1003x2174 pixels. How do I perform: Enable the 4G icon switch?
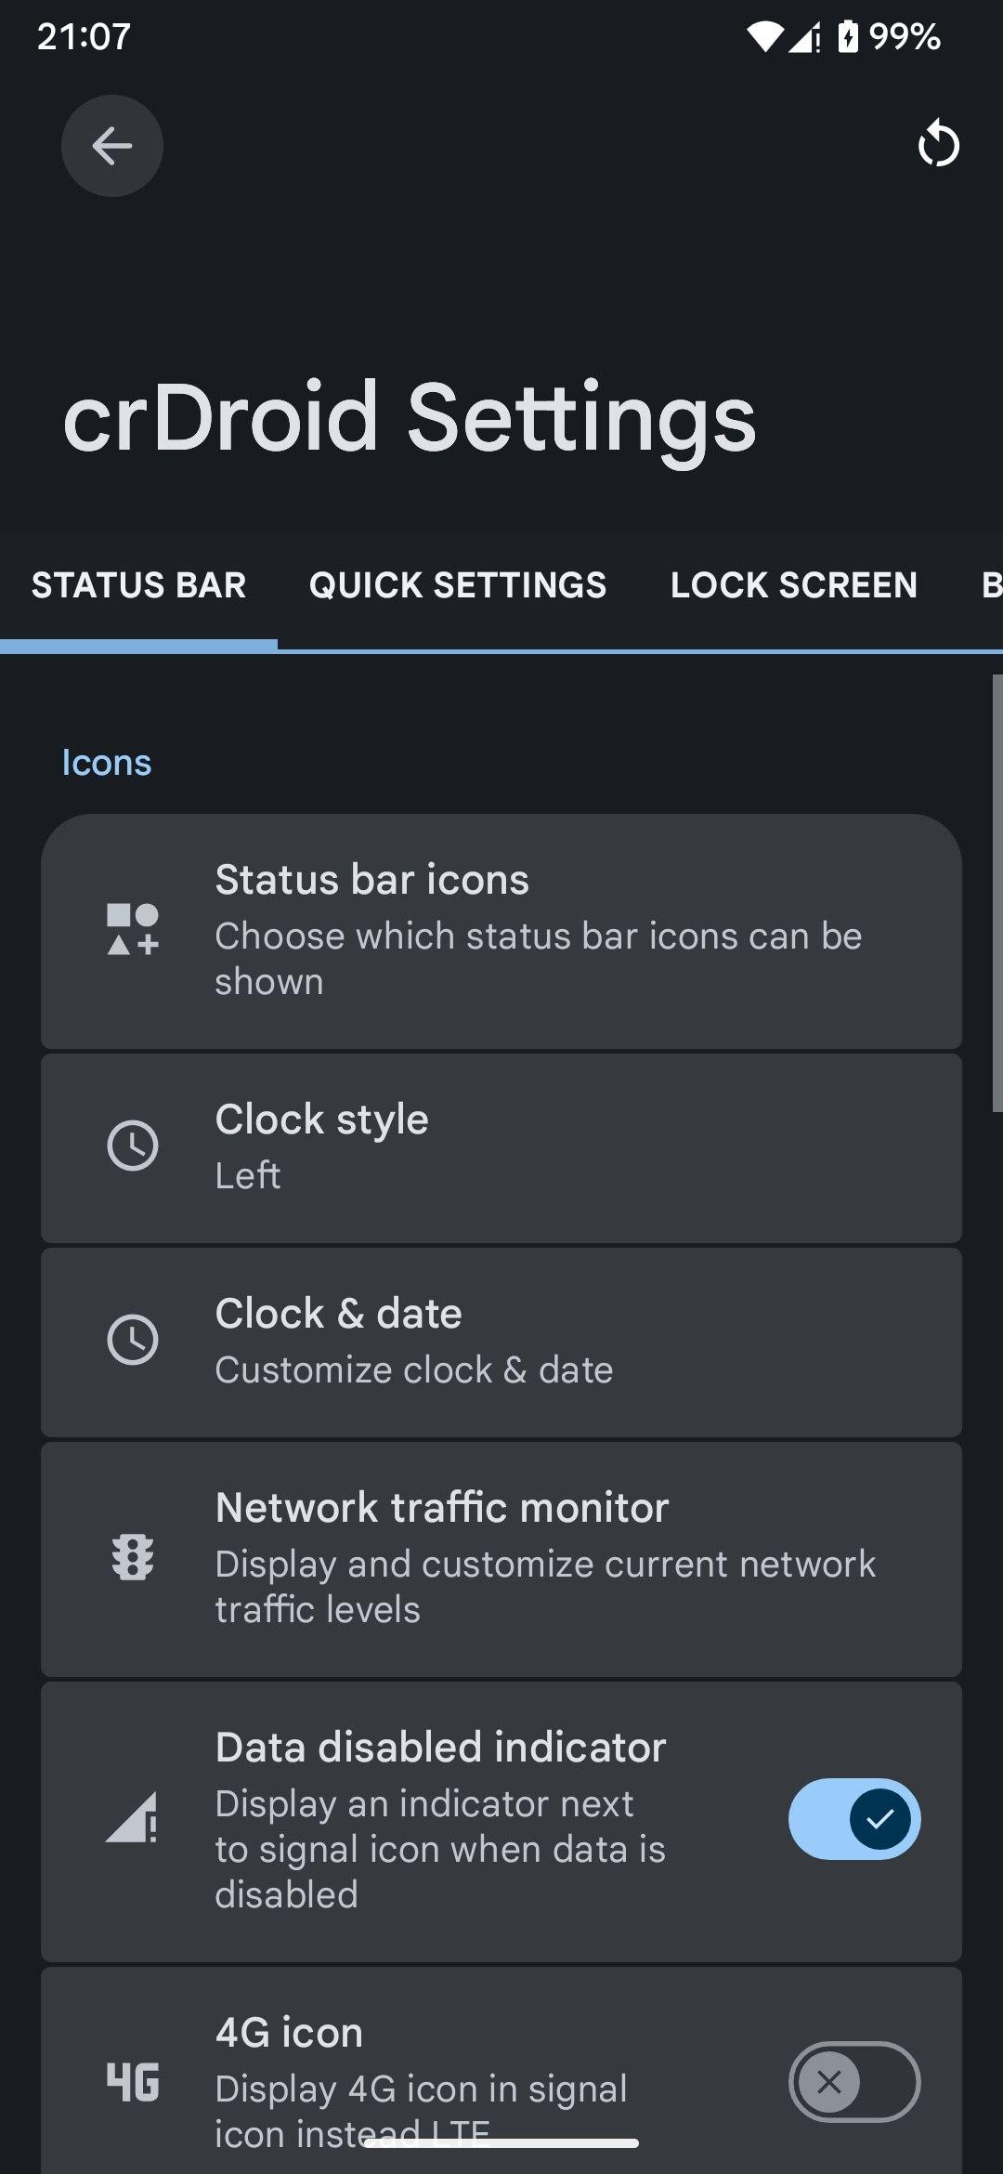[x=853, y=2082]
